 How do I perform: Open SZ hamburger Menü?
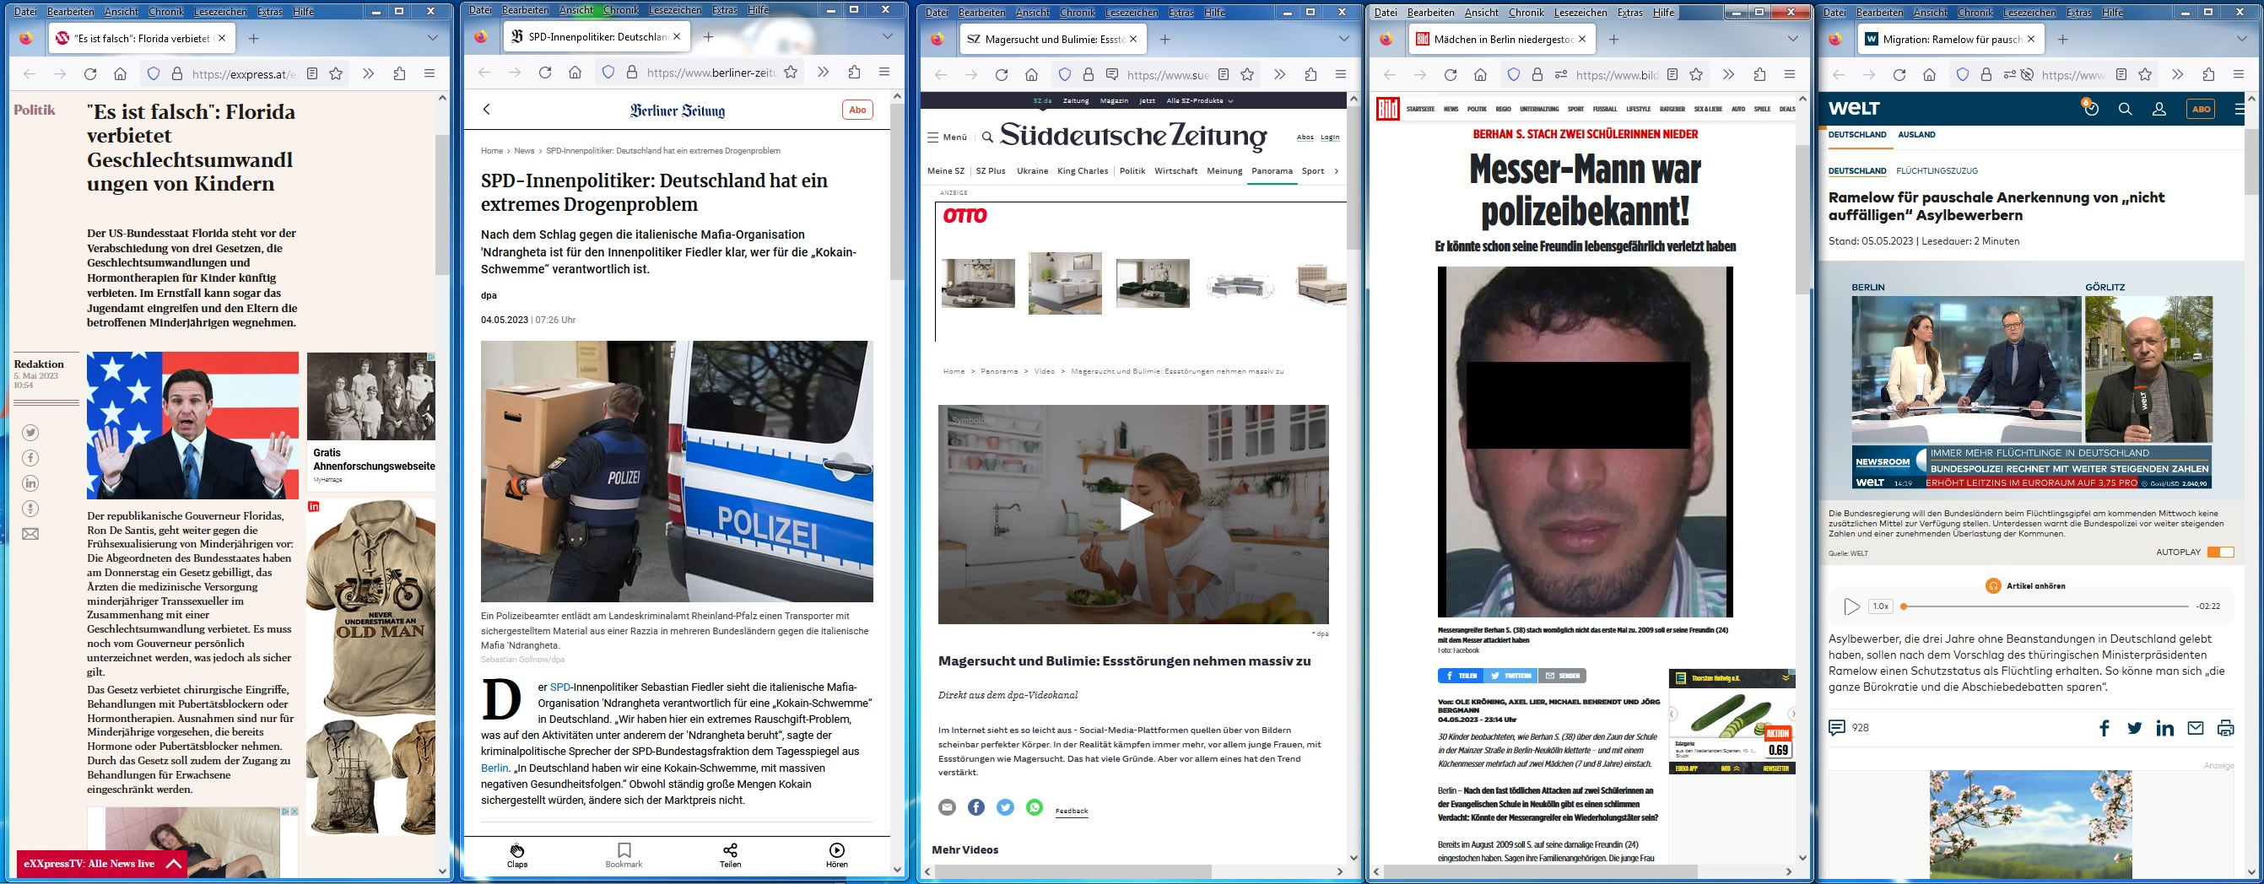(948, 137)
